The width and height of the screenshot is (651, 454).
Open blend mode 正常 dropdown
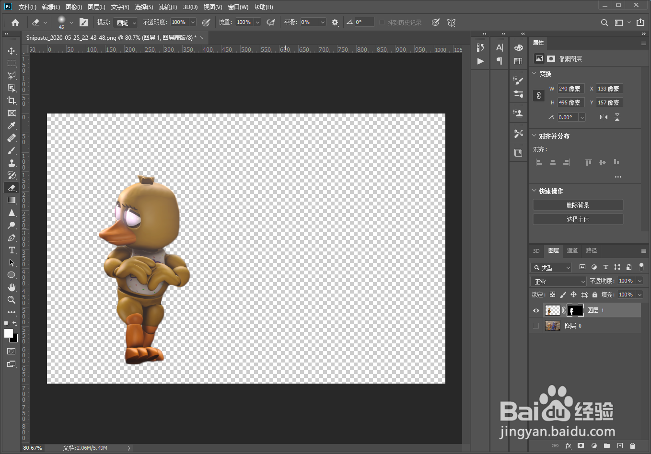[x=558, y=281]
